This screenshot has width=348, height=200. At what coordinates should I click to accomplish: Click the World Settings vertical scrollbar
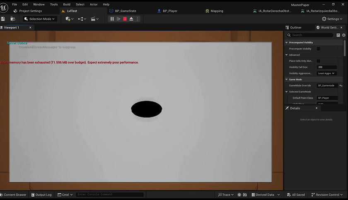pyautogui.click(x=345, y=48)
